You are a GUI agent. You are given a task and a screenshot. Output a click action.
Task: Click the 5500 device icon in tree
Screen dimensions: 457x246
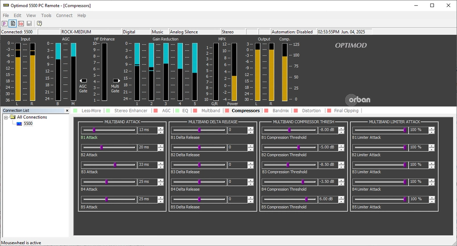[x=19, y=123]
